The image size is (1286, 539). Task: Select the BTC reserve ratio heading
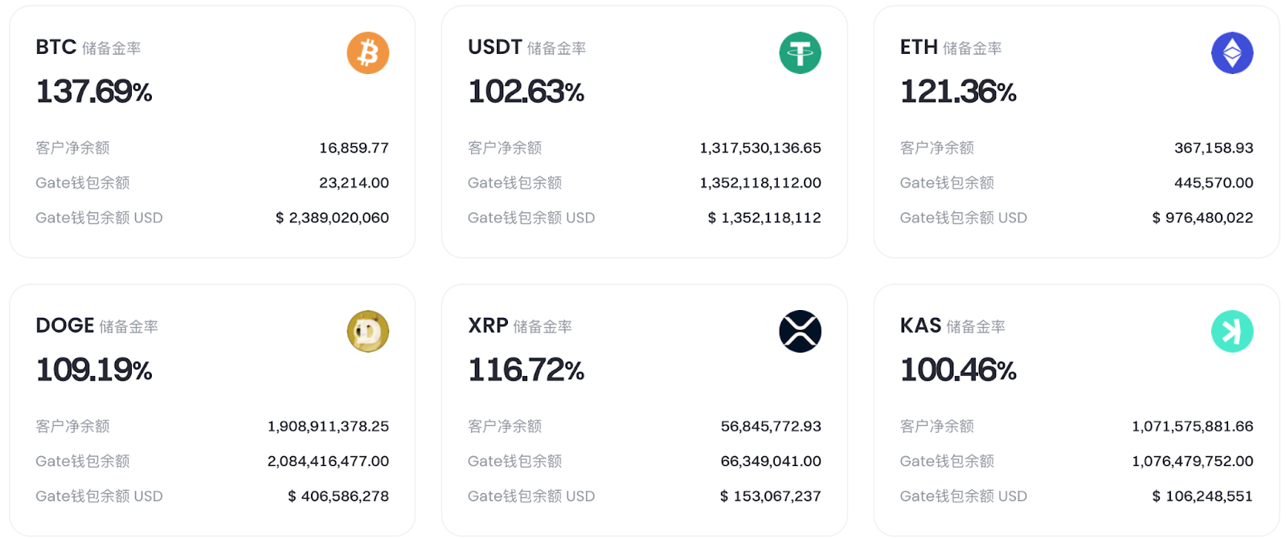(88, 47)
